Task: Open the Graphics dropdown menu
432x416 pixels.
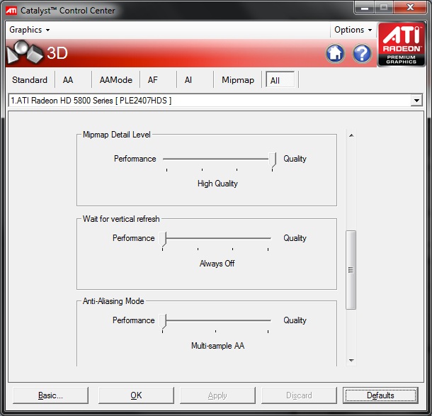Action: [30, 30]
